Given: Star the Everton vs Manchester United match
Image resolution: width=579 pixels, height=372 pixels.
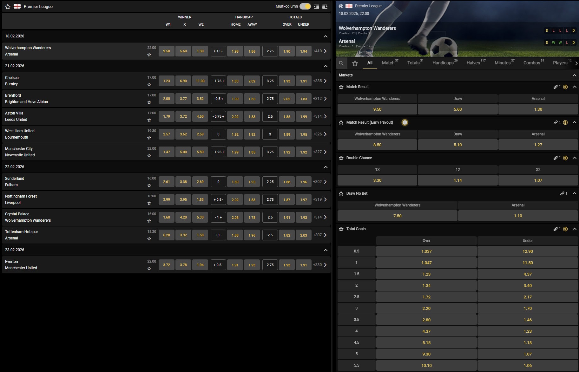Looking at the screenshot, I should pos(149,269).
